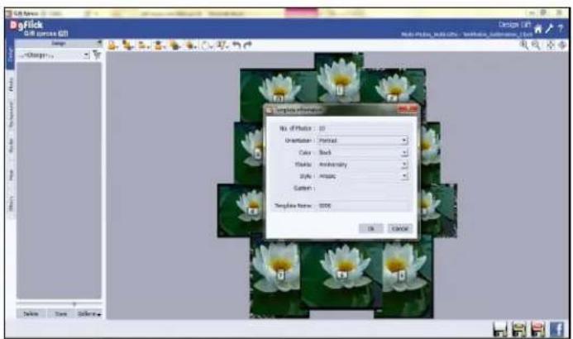Share via the Facebook icon
The height and width of the screenshot is (339, 573).
(556, 329)
